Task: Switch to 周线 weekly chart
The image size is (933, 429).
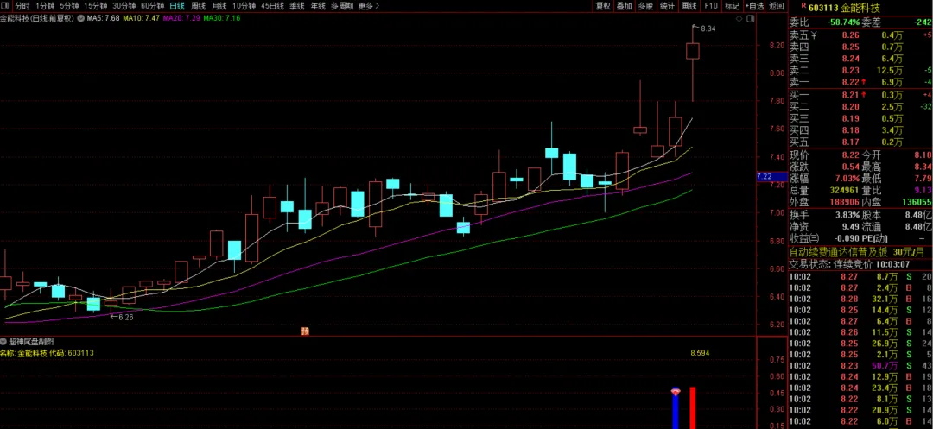Action: click(198, 6)
